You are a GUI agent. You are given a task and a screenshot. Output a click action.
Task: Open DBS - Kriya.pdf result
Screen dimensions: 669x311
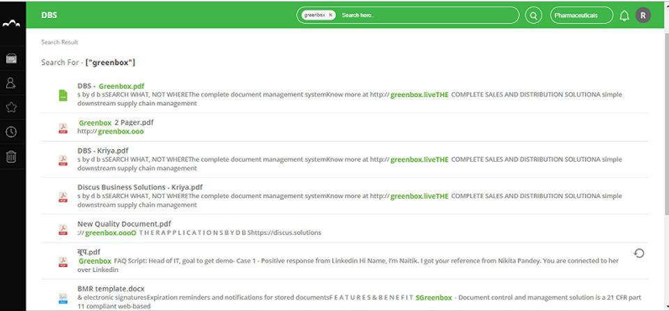[x=103, y=151]
